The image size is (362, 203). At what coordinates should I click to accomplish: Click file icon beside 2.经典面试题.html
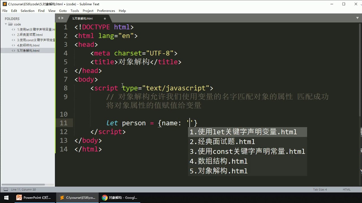click(x=13, y=35)
